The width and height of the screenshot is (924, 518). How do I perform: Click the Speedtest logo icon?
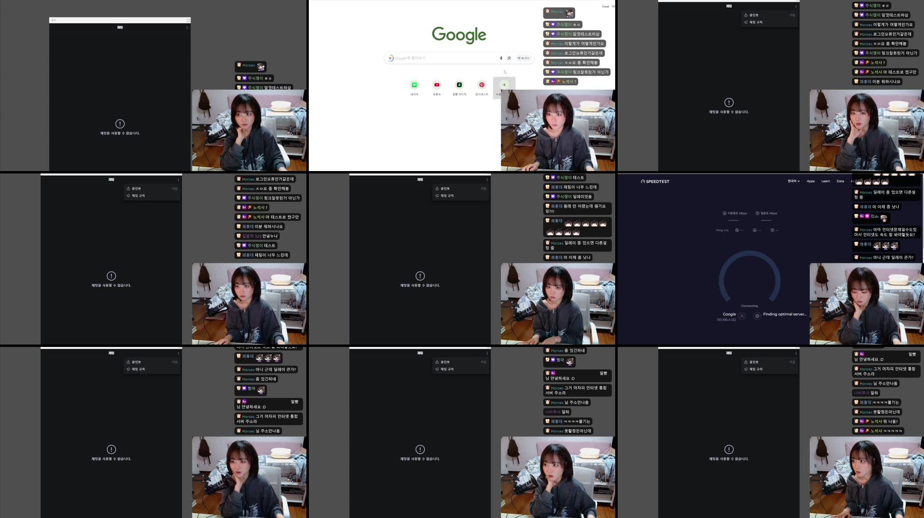pos(643,181)
